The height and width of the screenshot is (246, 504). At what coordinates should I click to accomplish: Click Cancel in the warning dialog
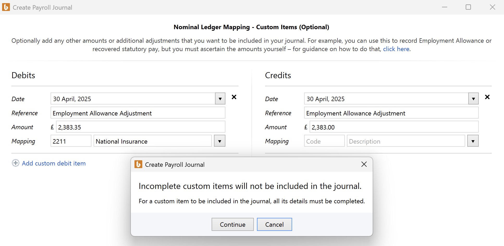274,224
